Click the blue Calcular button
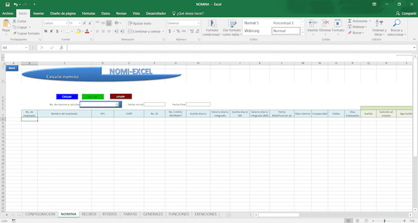 pyautogui.click(x=67, y=96)
